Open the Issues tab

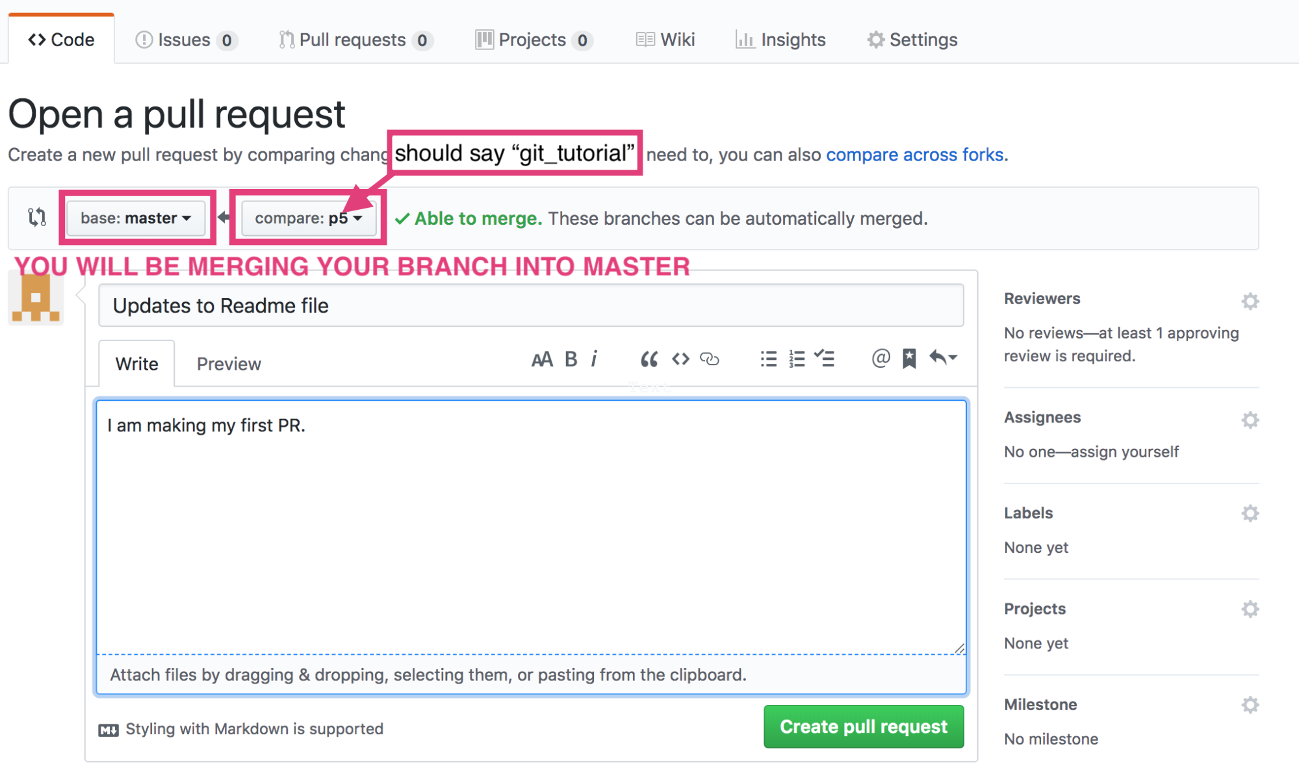point(185,40)
